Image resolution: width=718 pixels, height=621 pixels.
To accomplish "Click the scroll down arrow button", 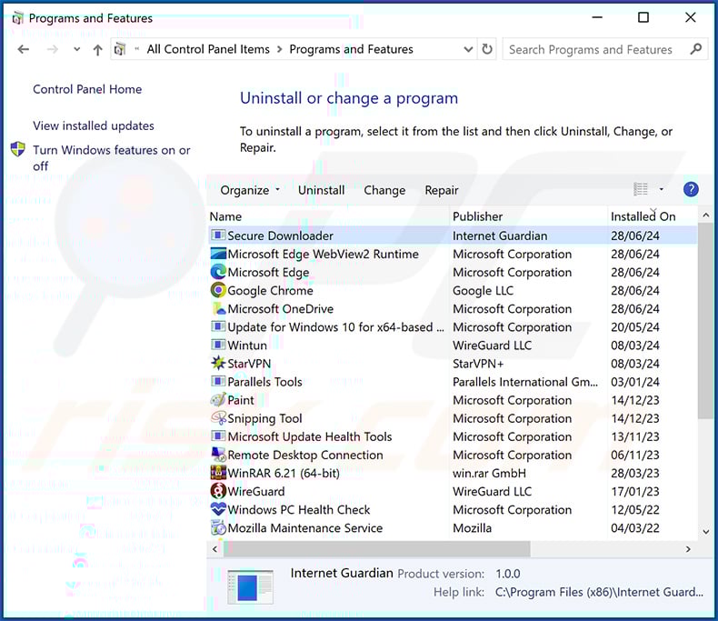I will coord(705,532).
